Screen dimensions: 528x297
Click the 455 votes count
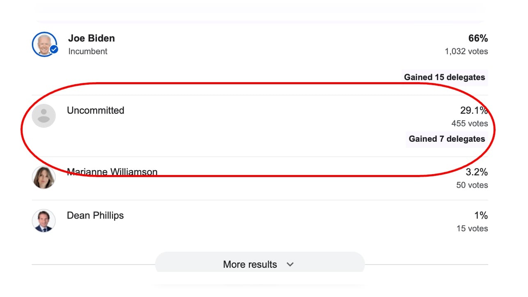pos(470,123)
